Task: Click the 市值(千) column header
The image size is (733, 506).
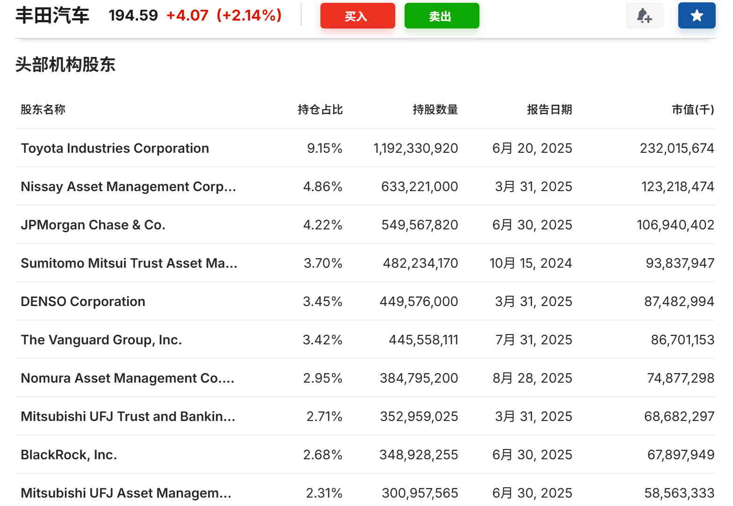Action: tap(692, 110)
